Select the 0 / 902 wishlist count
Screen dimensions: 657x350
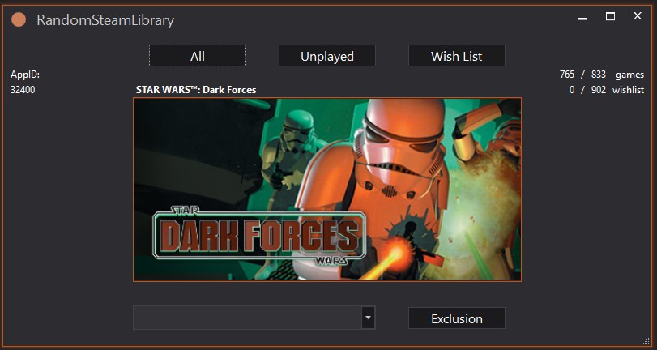(x=587, y=90)
